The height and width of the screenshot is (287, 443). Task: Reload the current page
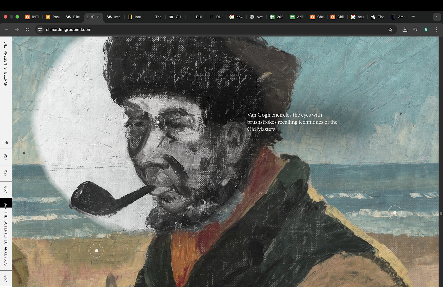tap(27, 30)
